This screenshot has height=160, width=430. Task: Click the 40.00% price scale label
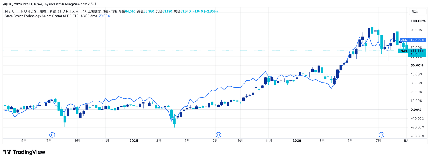click(x=417, y=74)
